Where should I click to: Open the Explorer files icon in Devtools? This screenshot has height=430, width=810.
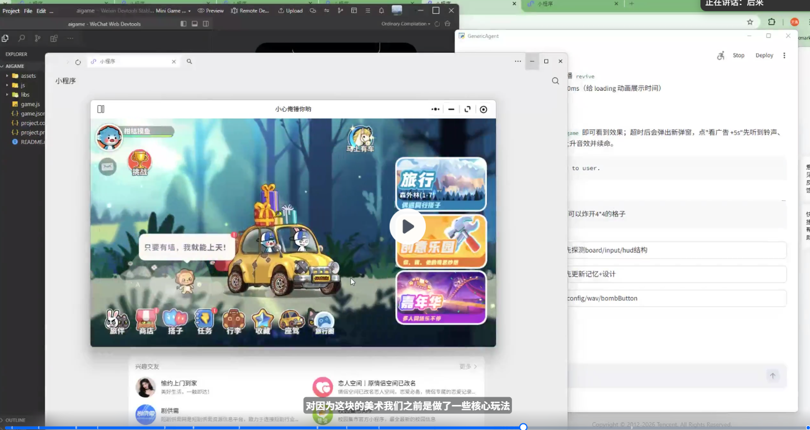tap(5, 38)
